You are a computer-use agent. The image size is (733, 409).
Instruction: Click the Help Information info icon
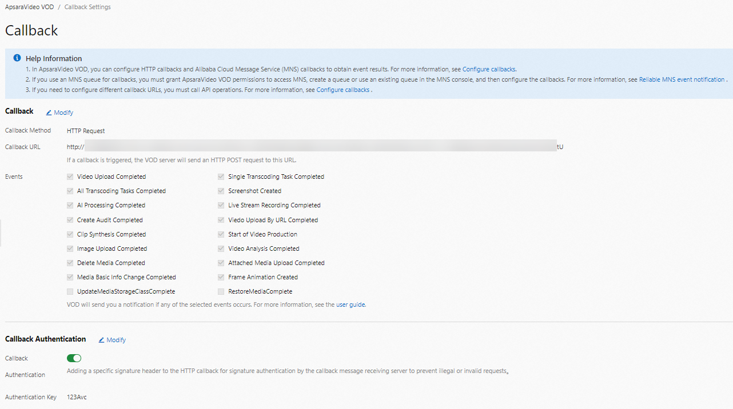tap(17, 58)
